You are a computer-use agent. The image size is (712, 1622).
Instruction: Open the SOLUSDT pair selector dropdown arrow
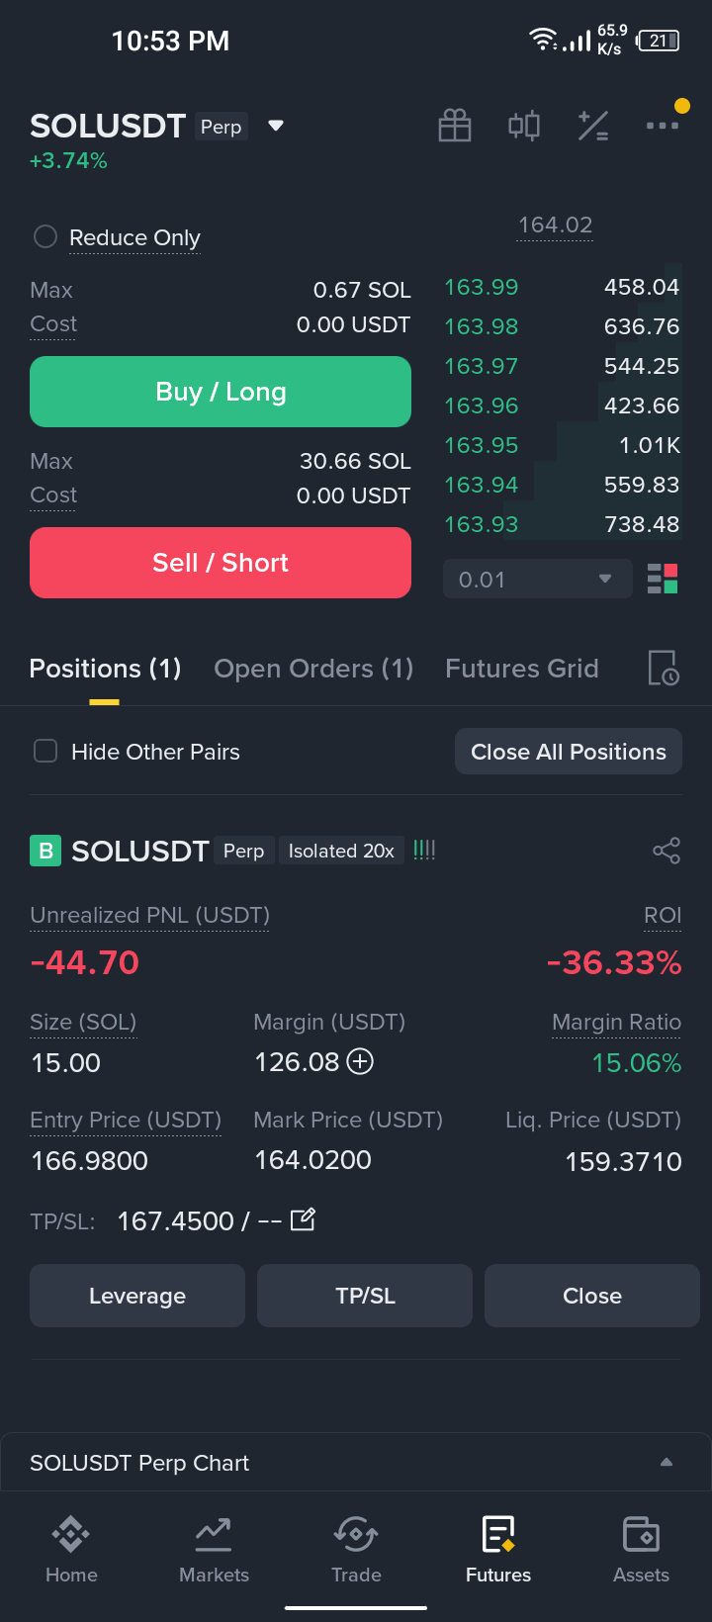pyautogui.click(x=276, y=126)
